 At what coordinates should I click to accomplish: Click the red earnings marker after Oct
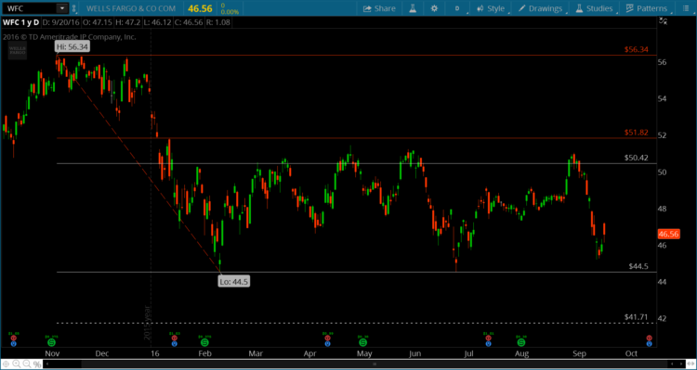tap(649, 338)
